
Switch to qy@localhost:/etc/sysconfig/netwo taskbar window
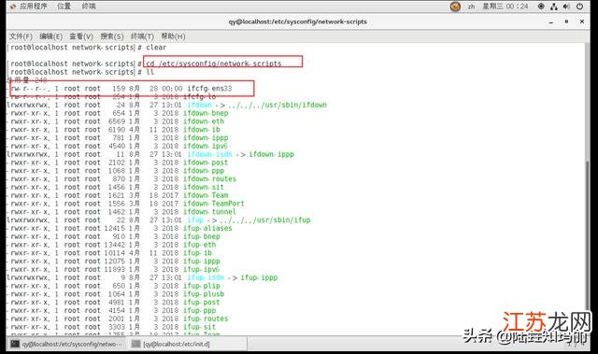[x=66, y=344]
